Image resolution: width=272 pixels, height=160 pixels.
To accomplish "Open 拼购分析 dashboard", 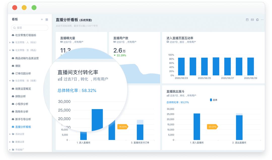I will tap(20, 96).
